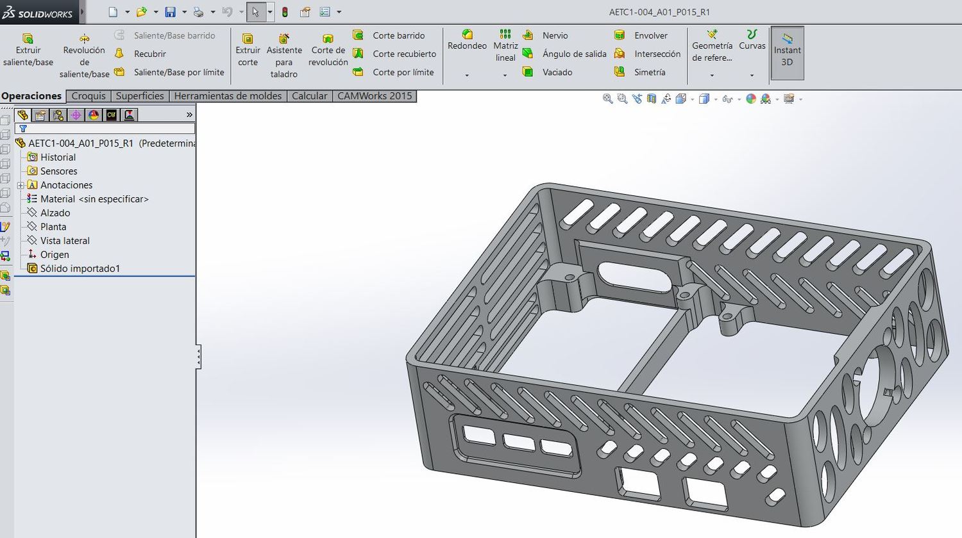Open the Herramientas de moldes tab
Screen dimensions: 962x538
(x=228, y=96)
